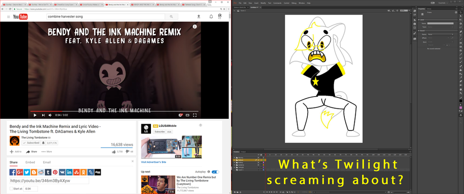Click the YouTube upload arrow icon

coord(198,17)
